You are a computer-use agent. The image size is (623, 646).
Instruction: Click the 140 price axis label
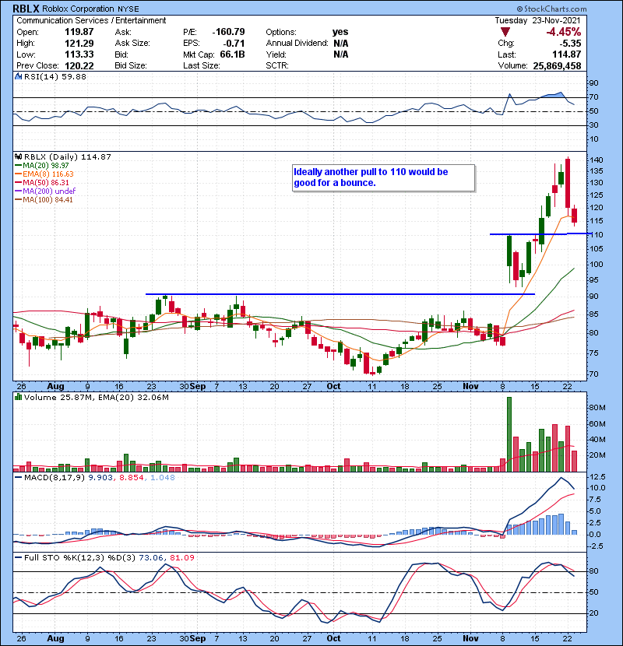(597, 160)
